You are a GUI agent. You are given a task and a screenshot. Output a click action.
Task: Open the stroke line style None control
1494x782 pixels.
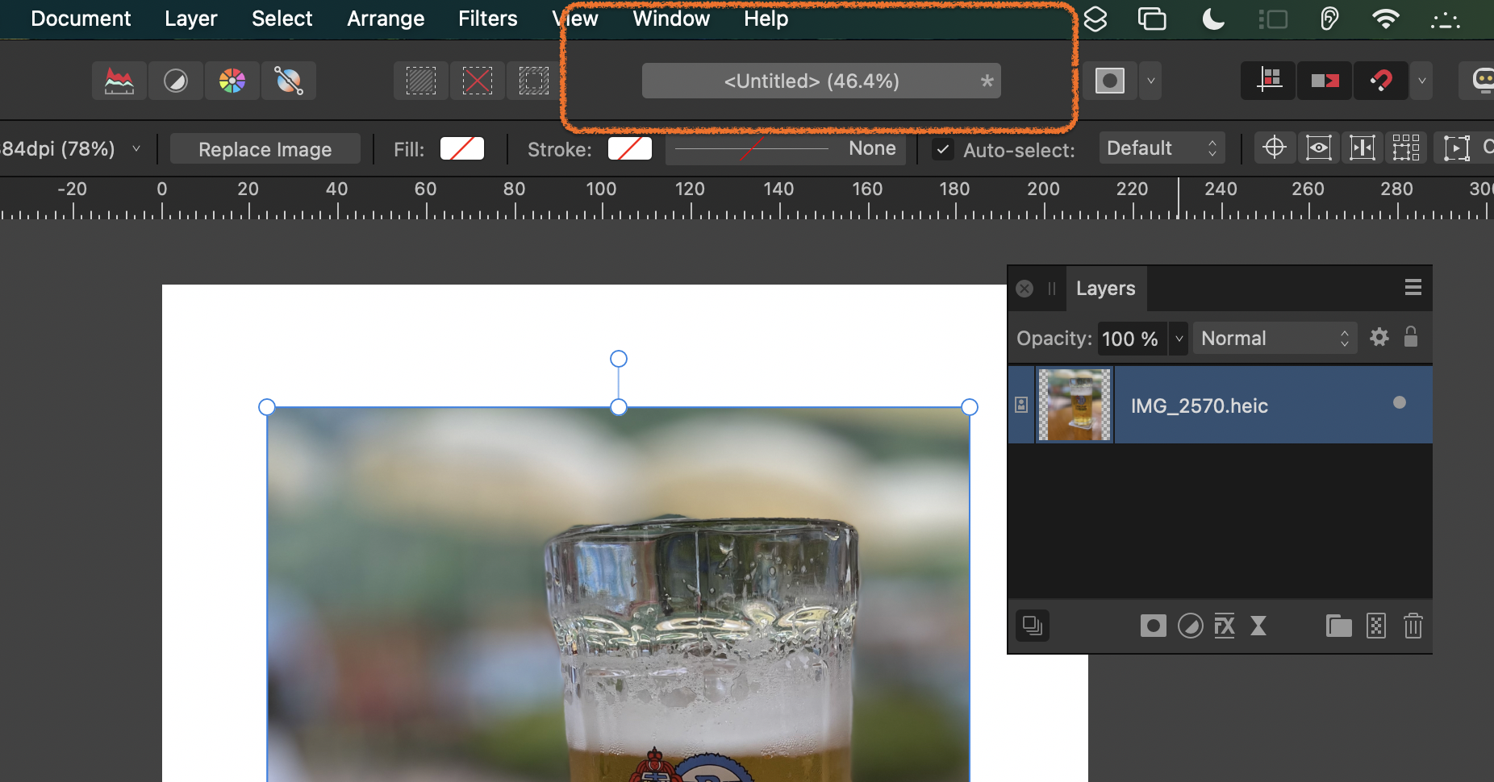(786, 148)
